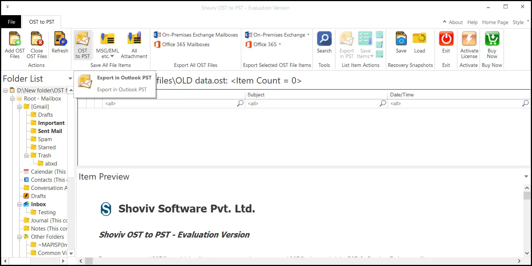
Task: Click Export in Outlook PST tooltip icon
Action: point(85,81)
